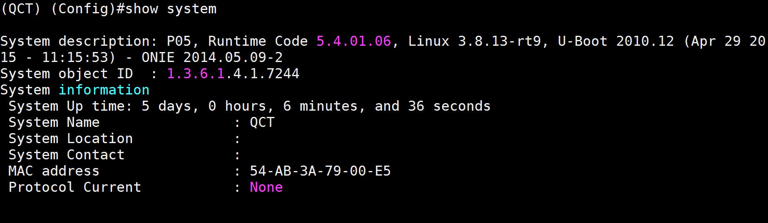Click the Runtime Code version 5.4.01.06
This screenshot has height=223, width=768.
[x=353, y=41]
